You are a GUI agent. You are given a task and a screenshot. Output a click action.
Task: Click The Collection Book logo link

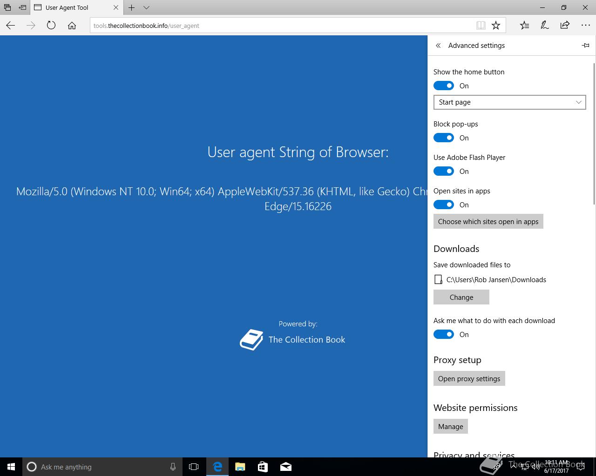(x=292, y=340)
